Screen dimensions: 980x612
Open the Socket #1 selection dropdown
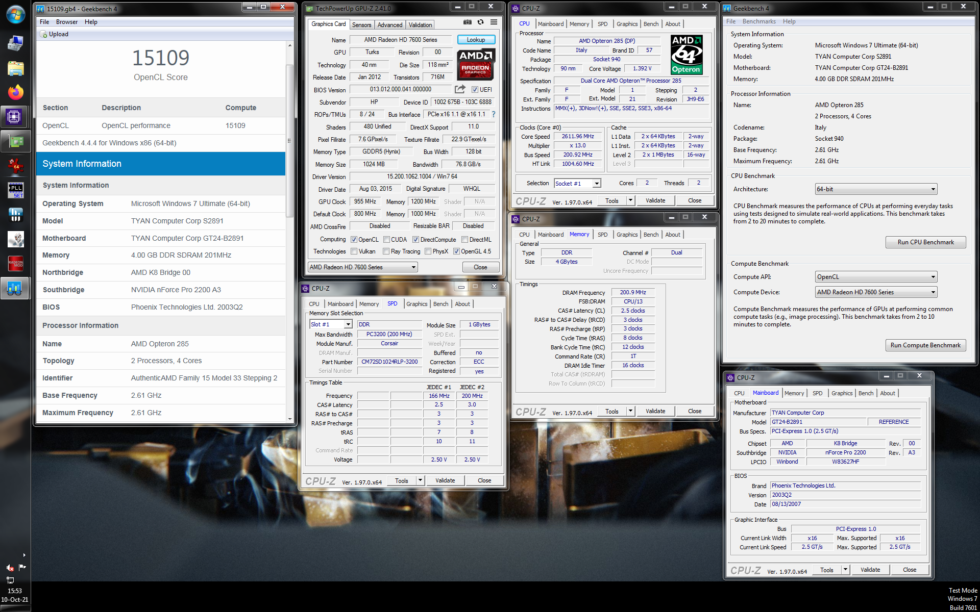[577, 184]
